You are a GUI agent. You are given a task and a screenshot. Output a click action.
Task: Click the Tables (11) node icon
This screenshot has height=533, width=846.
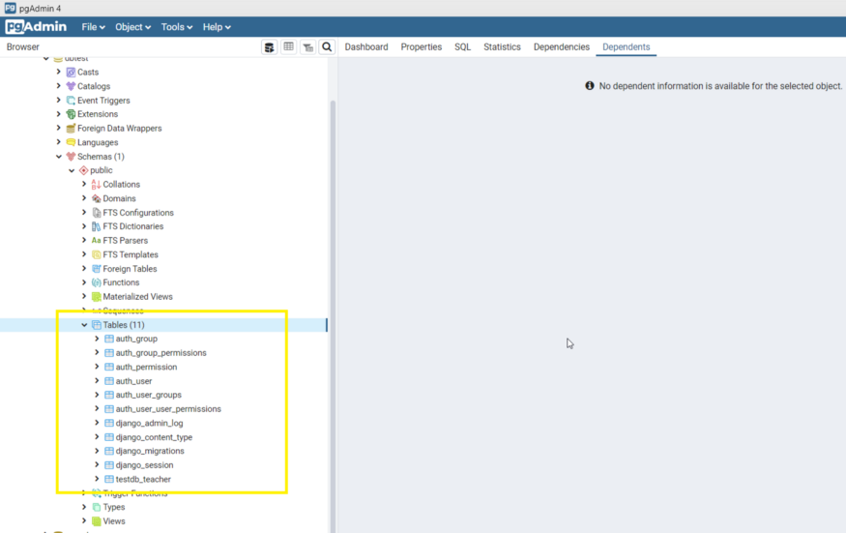[96, 325]
